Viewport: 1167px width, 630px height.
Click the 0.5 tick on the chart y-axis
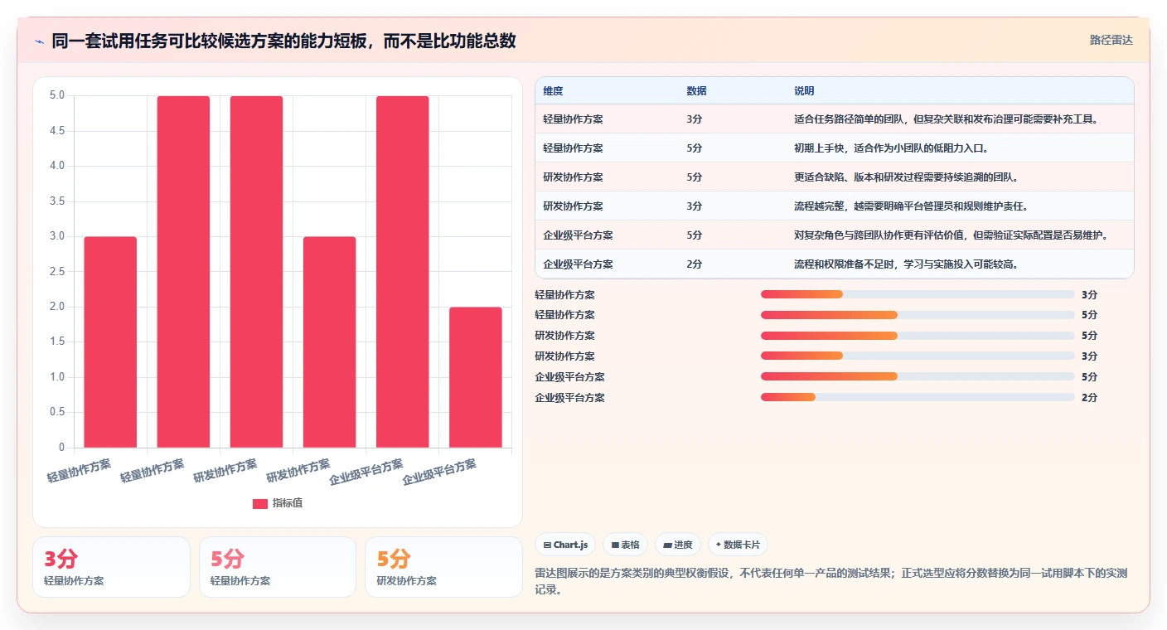tap(57, 413)
